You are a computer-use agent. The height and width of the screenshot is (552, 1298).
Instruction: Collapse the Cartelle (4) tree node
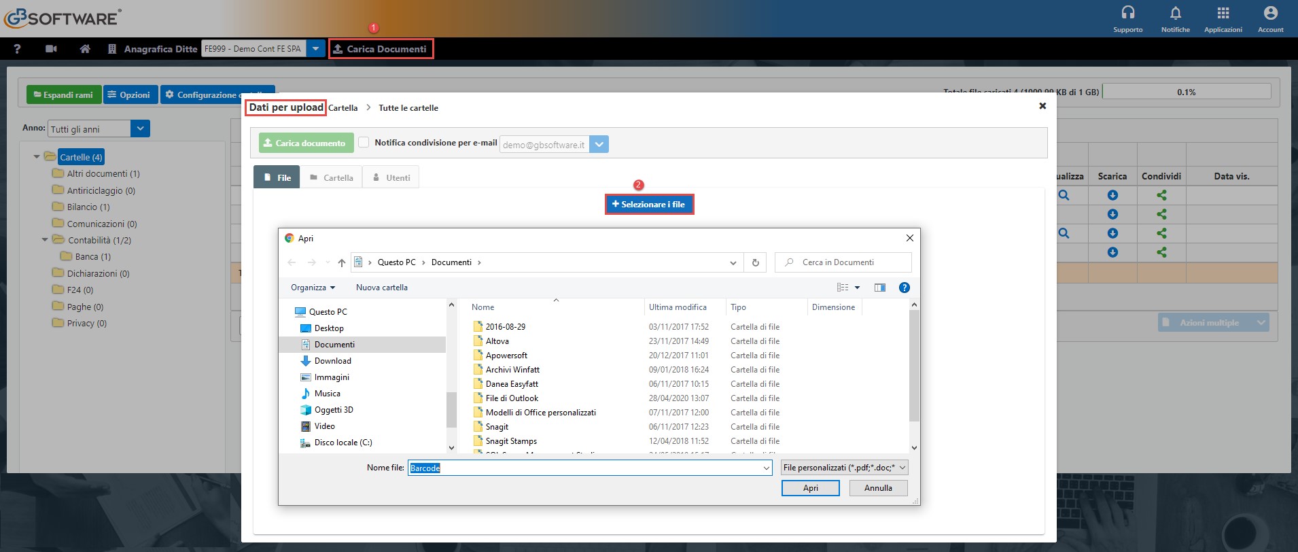pos(37,157)
